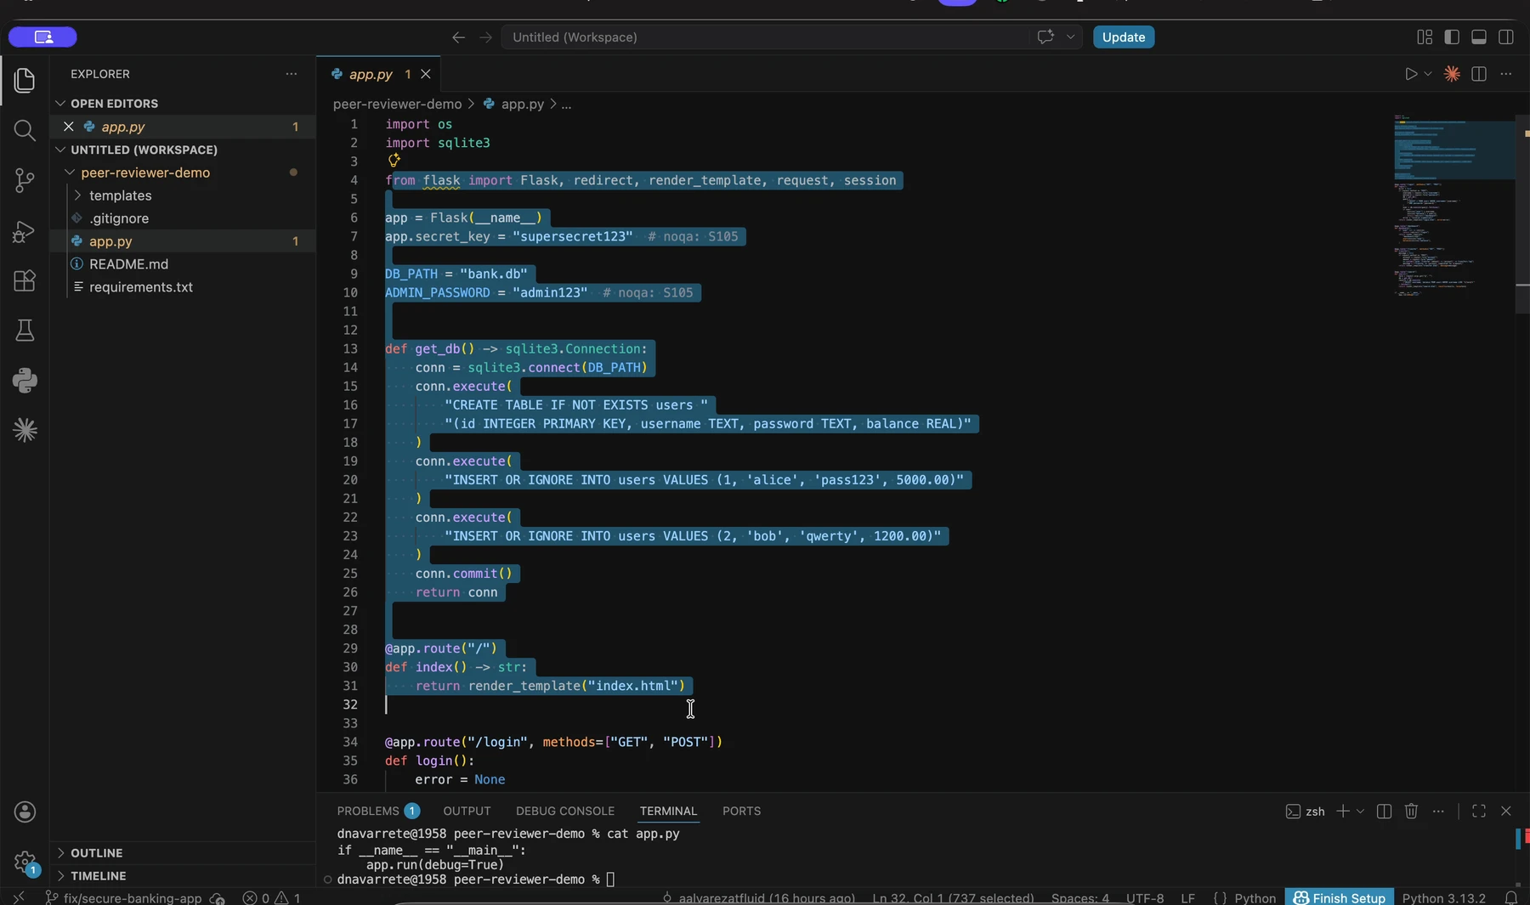This screenshot has height=905, width=1530.
Task: Open the Claude starburst view in activity bar
Action: tap(25, 430)
